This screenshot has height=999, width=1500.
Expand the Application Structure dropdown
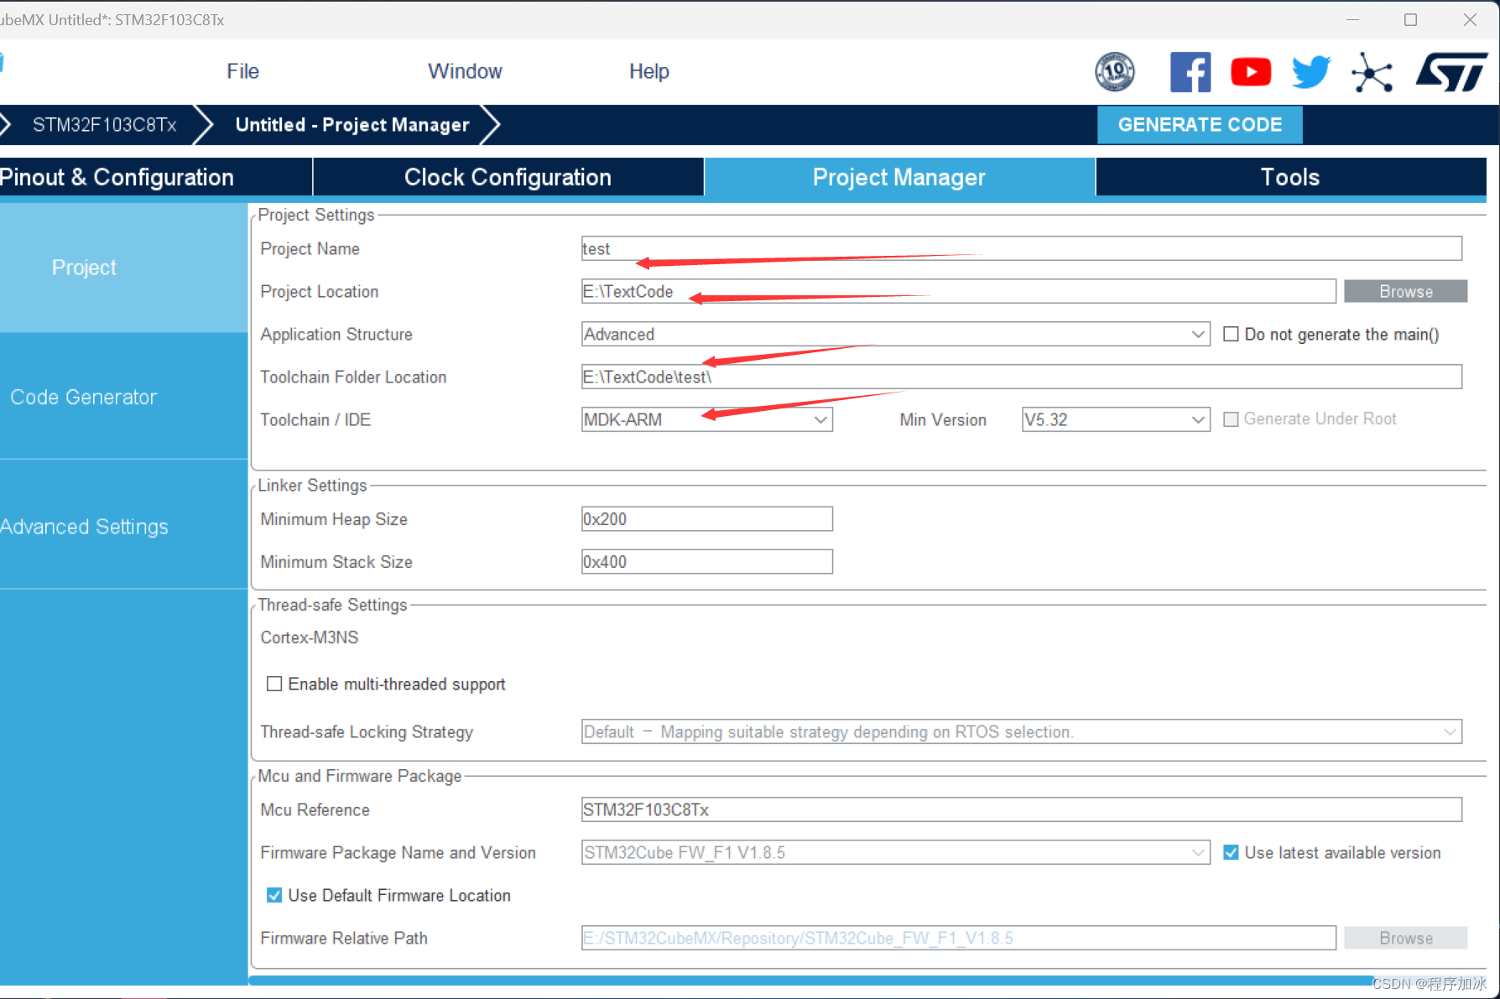point(1198,335)
